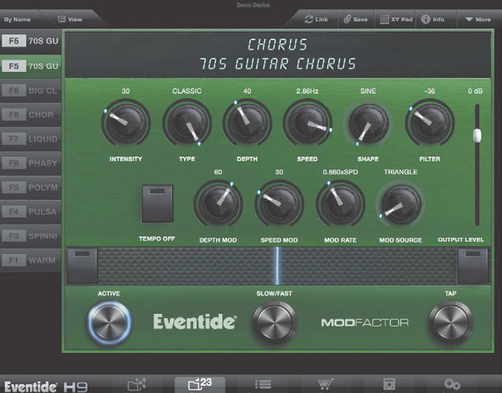502x393 pixels.
Task: Save the current preset with Save button
Action: (356, 19)
